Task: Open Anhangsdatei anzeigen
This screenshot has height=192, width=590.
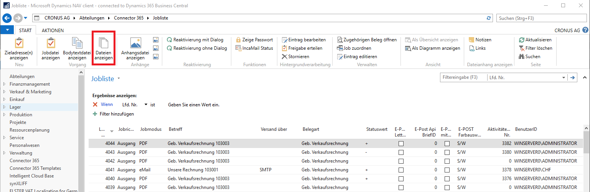Action: point(135,49)
